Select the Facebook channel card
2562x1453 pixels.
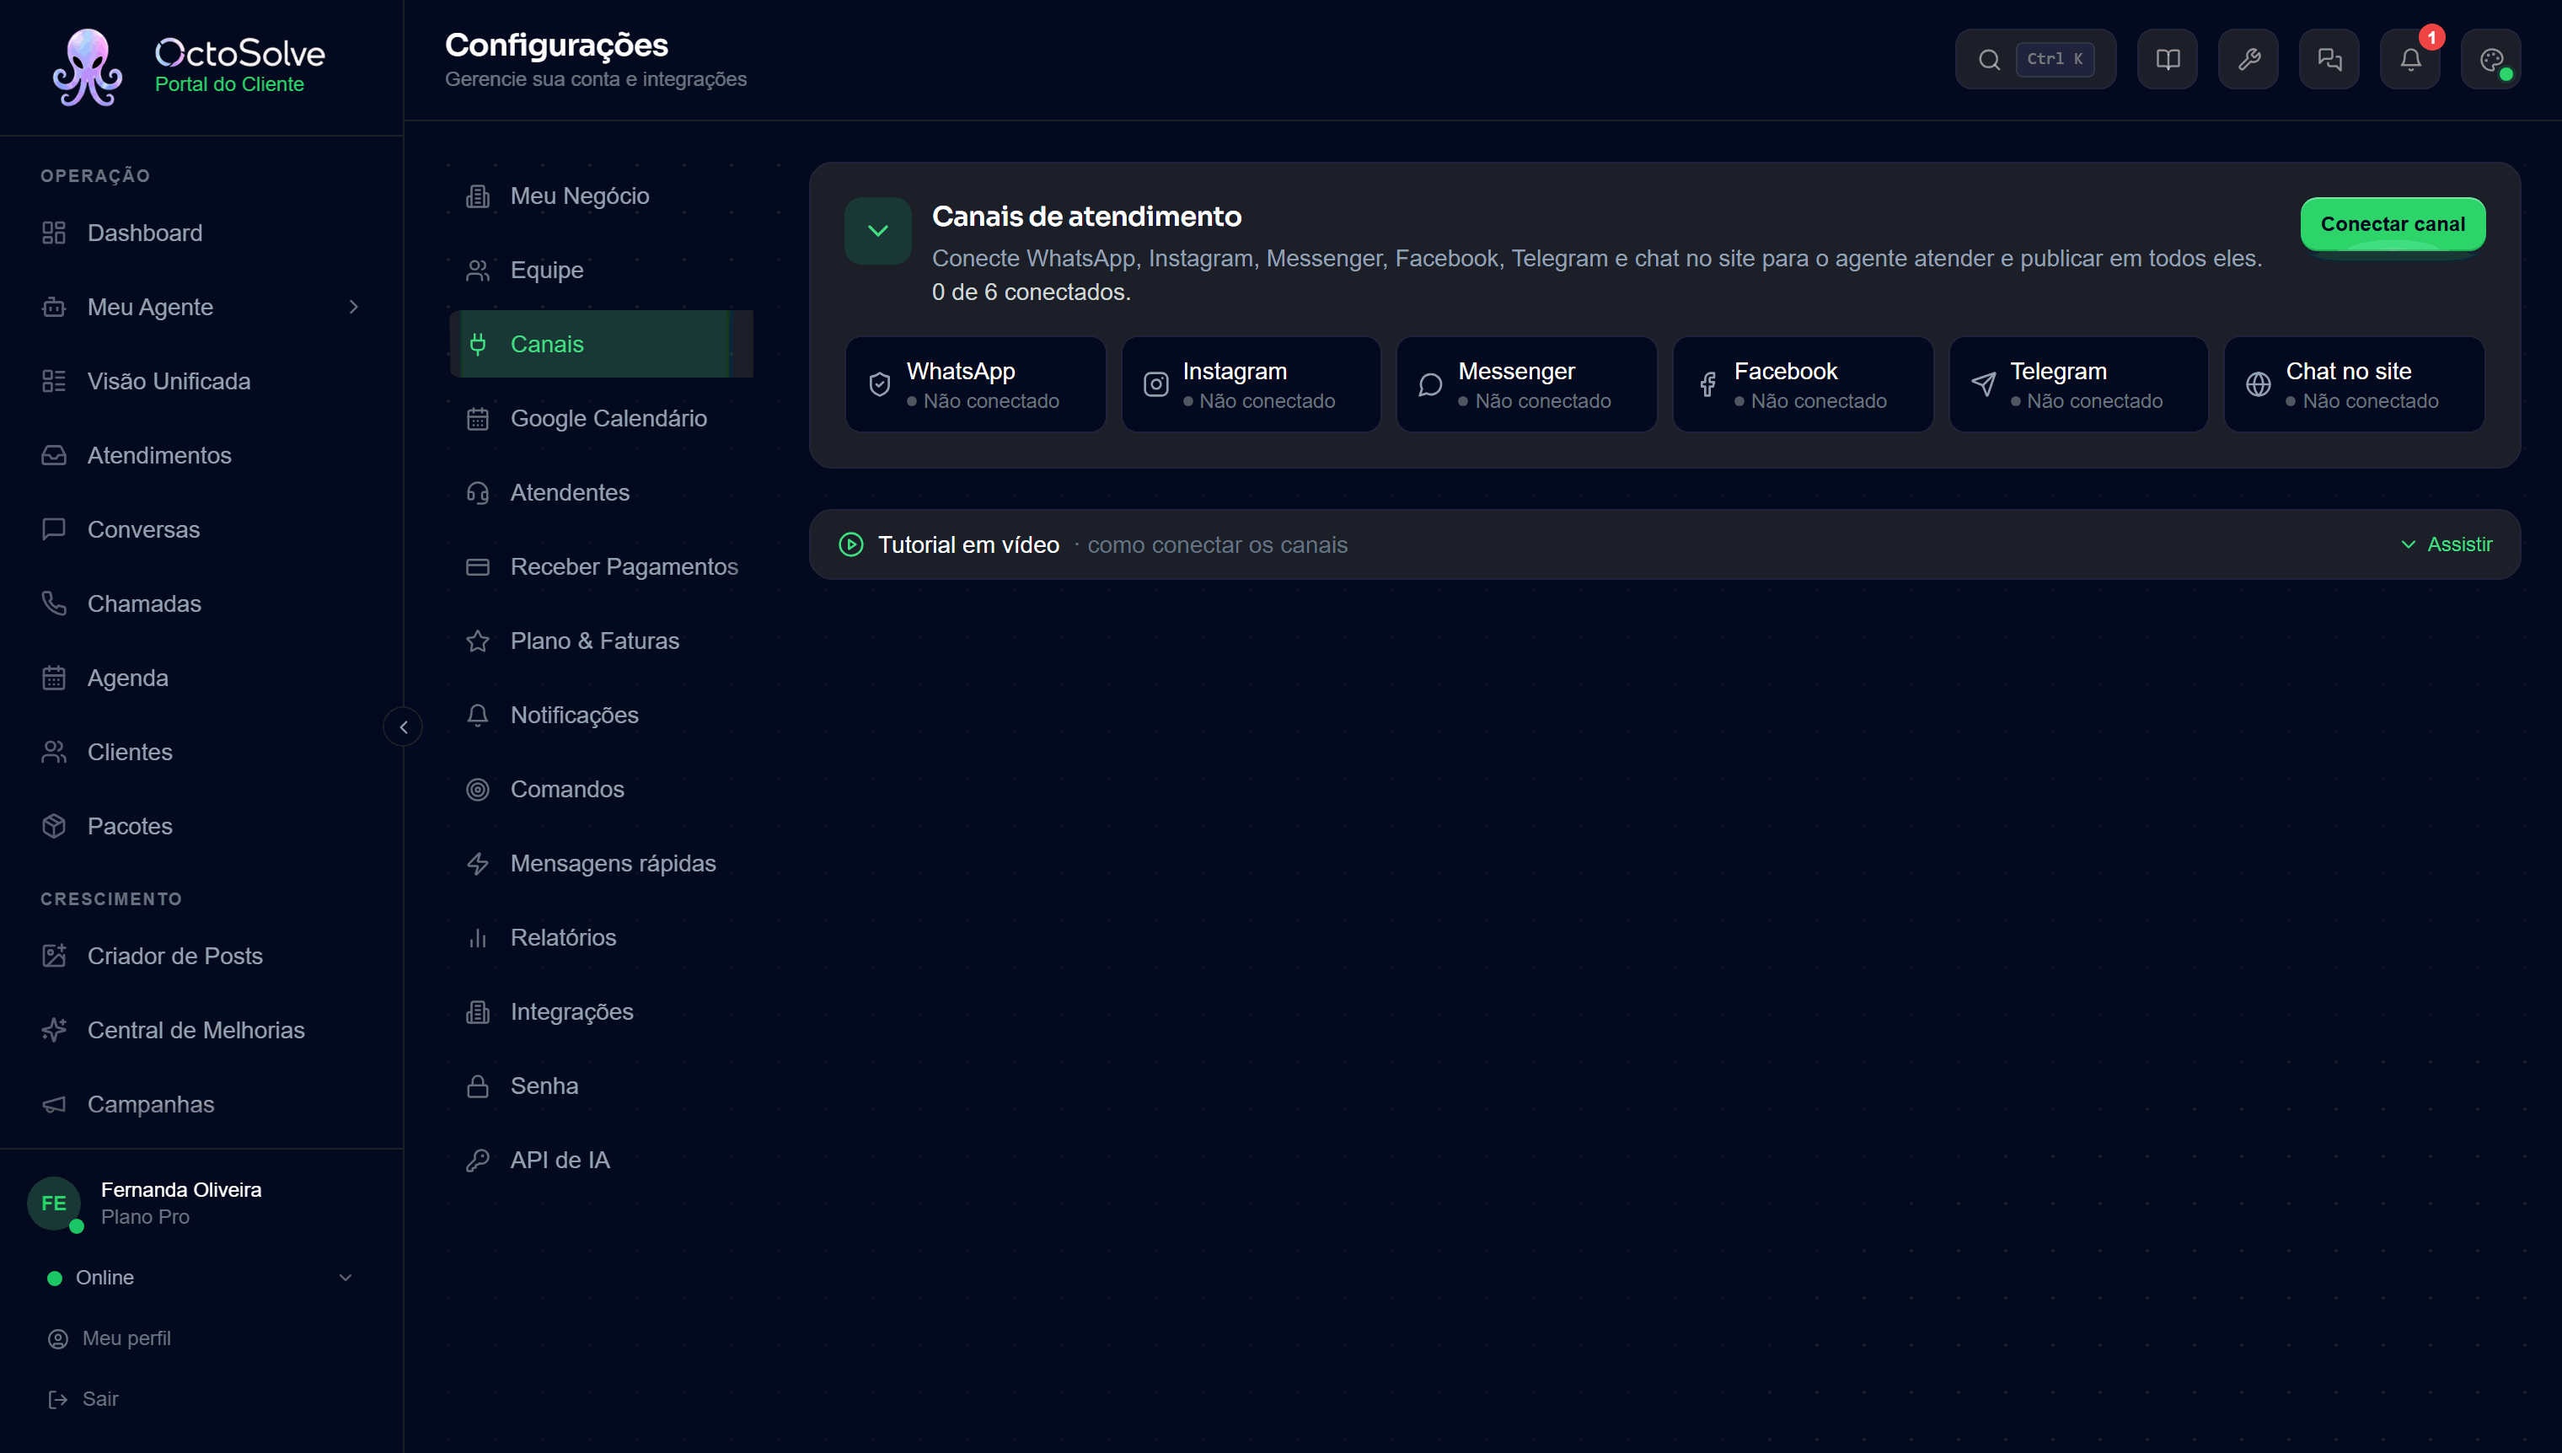pos(1803,384)
